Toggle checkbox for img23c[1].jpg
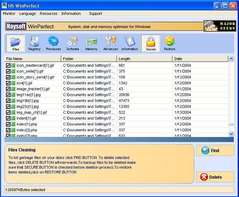The height and width of the screenshot is (197, 239). tap(8, 106)
